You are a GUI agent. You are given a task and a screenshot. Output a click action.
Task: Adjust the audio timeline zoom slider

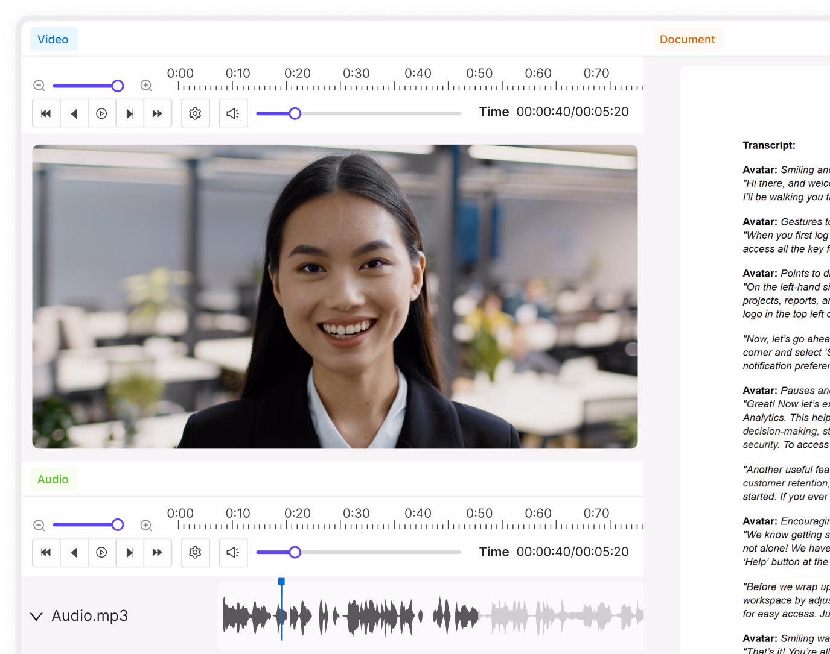point(88,524)
